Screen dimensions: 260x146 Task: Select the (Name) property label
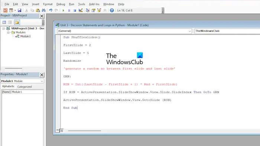(x=6, y=92)
